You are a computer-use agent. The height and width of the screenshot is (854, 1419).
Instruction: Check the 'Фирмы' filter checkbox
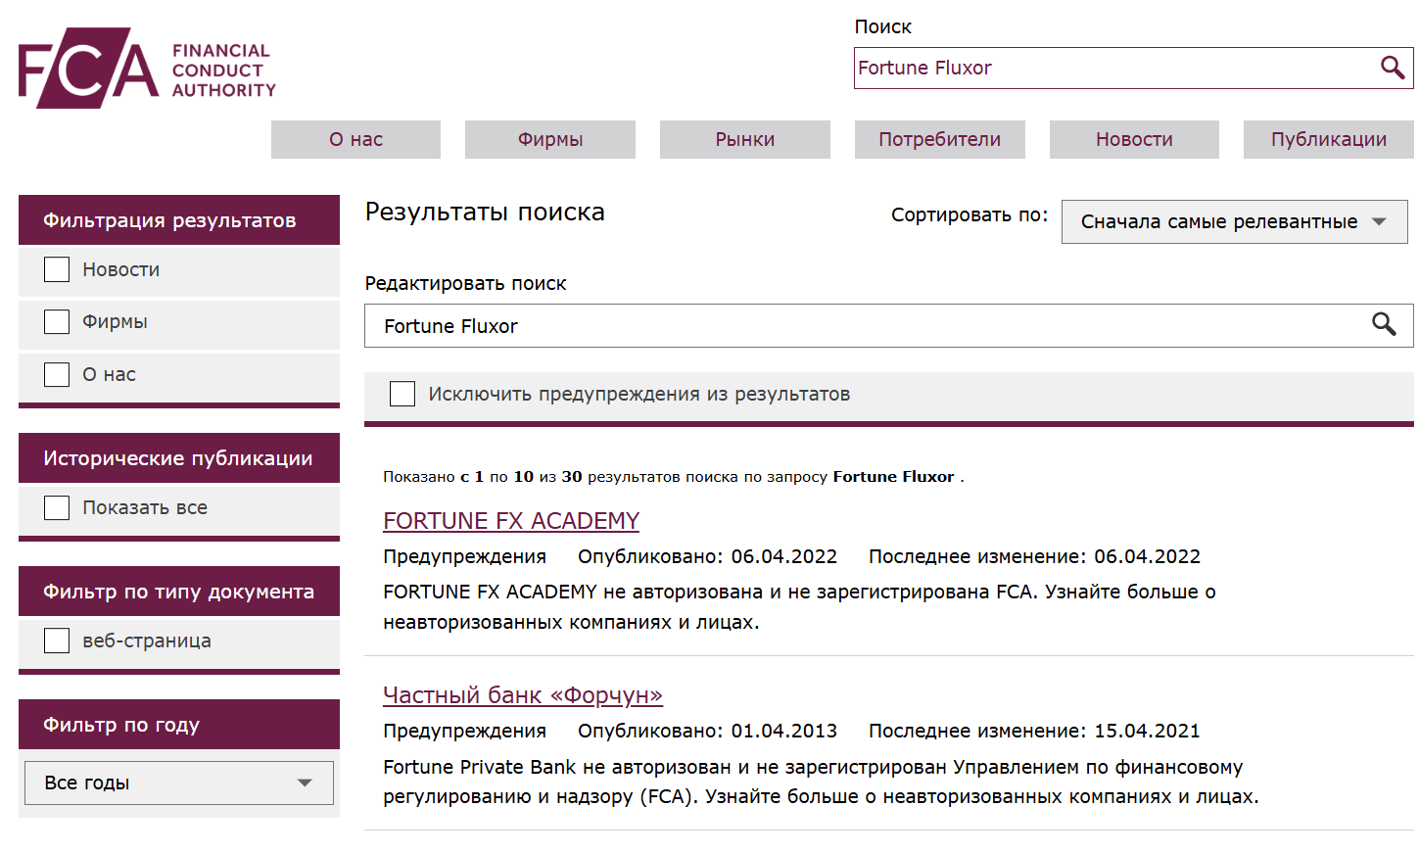click(56, 321)
